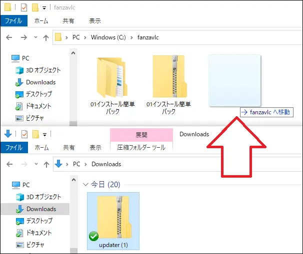303x254 pixels.
Task: Expand chevron after PC in Downloads address bar
Action: pyautogui.click(x=85, y=164)
